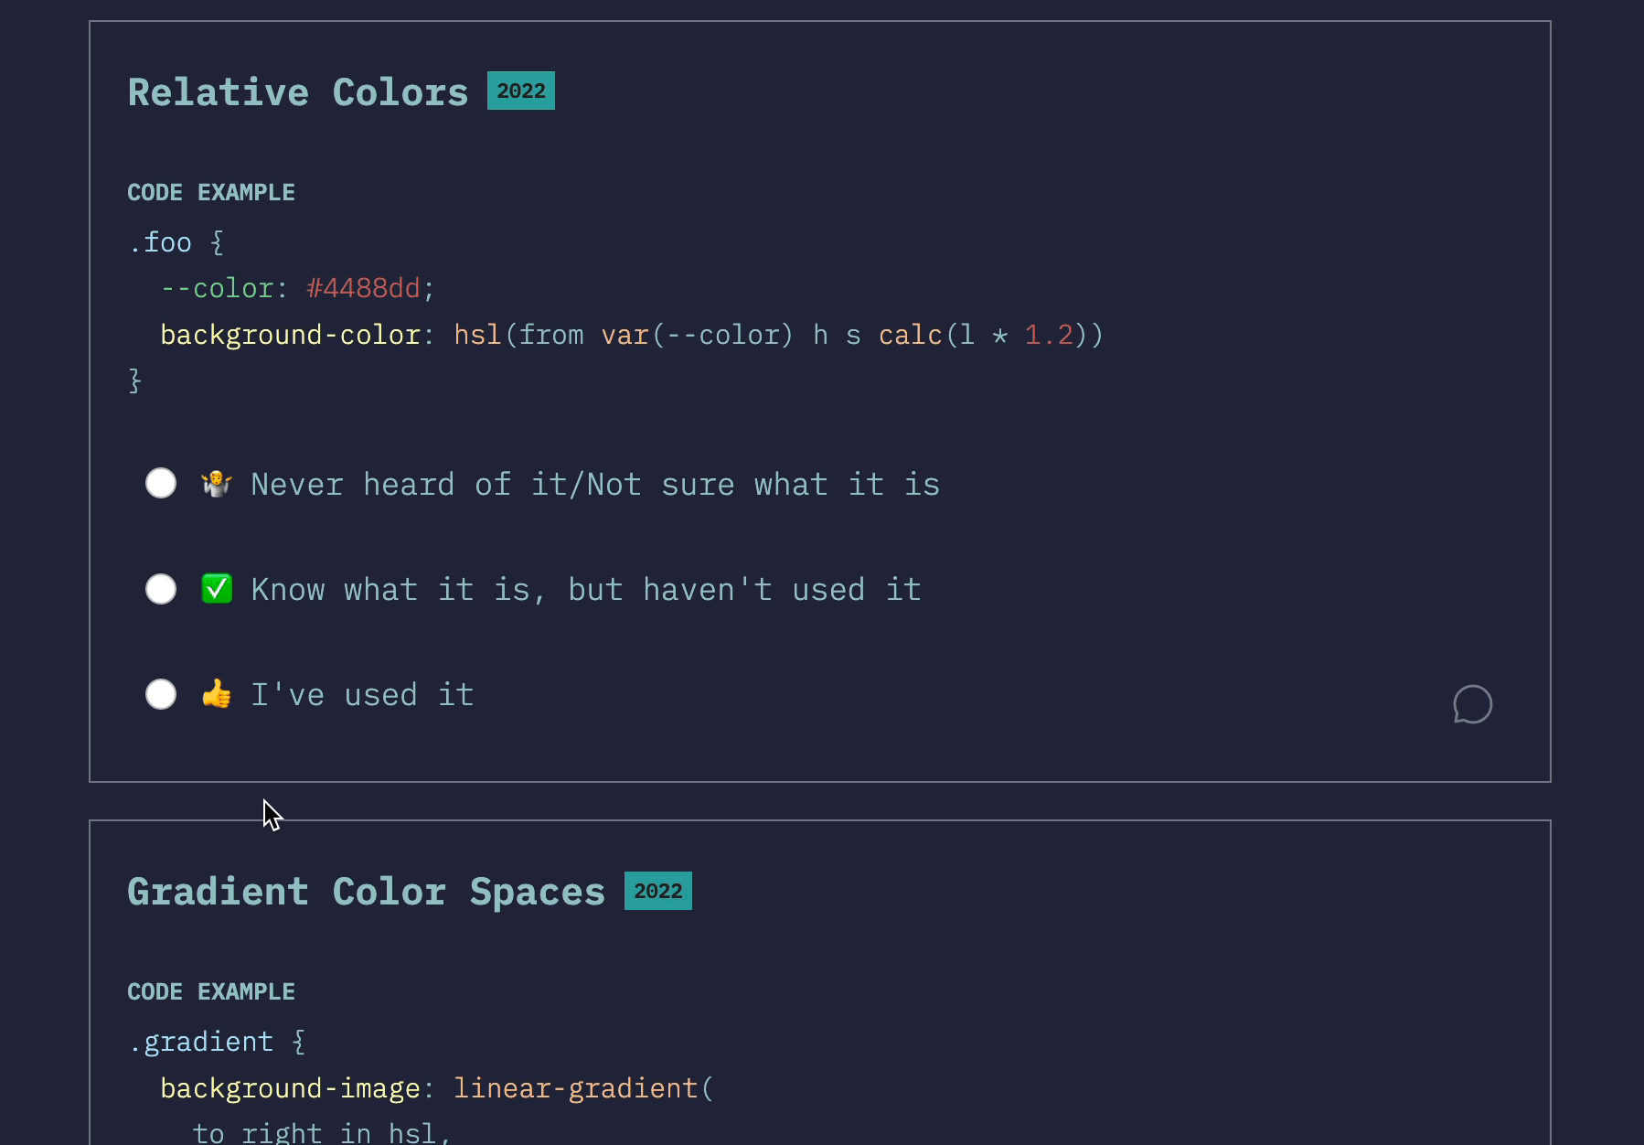This screenshot has width=1644, height=1145.
Task: Select the "Never heard of it" radio button
Action: tap(161, 483)
